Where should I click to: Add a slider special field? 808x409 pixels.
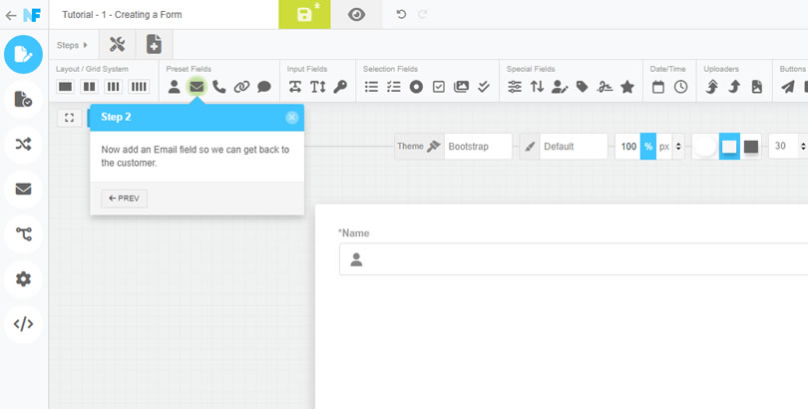[515, 87]
